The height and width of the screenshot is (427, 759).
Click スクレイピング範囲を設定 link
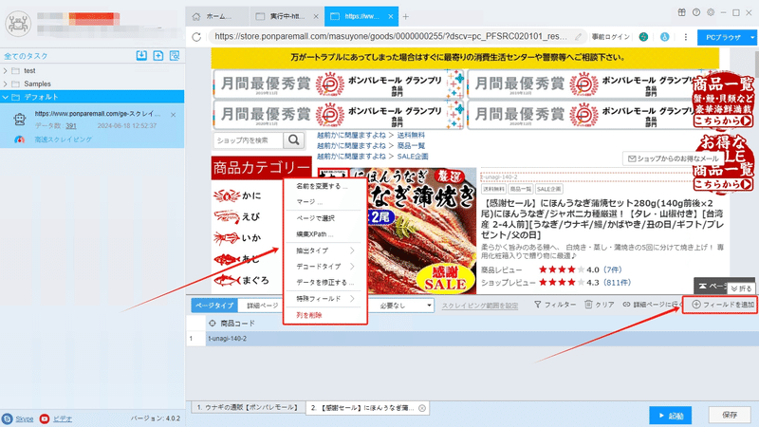click(480, 306)
